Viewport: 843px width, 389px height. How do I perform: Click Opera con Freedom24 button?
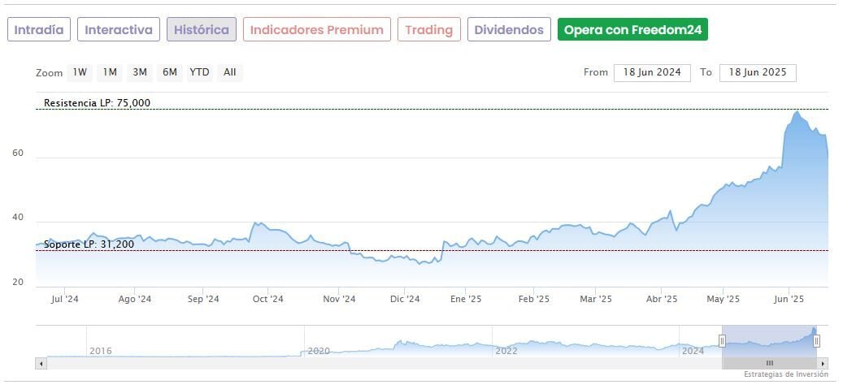[632, 30]
